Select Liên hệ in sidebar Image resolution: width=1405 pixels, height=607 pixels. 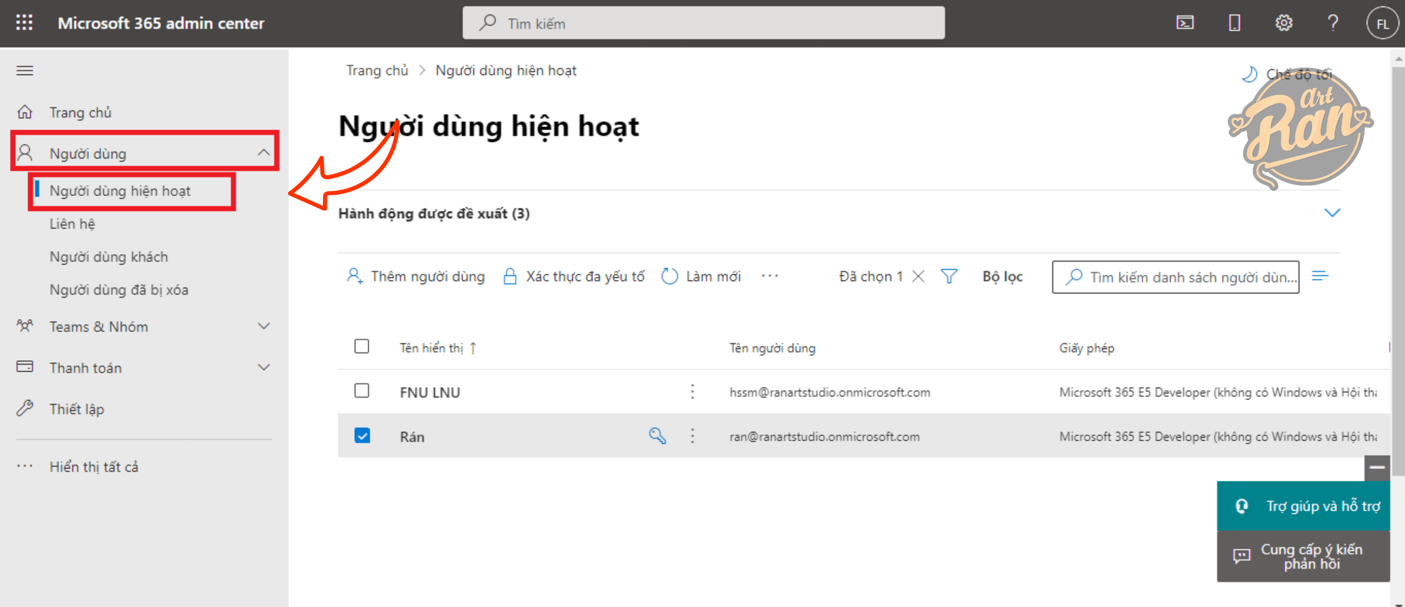(72, 224)
